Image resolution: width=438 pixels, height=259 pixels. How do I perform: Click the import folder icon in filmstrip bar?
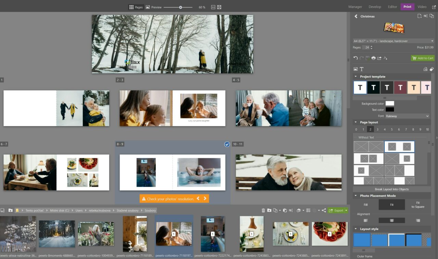(11, 210)
